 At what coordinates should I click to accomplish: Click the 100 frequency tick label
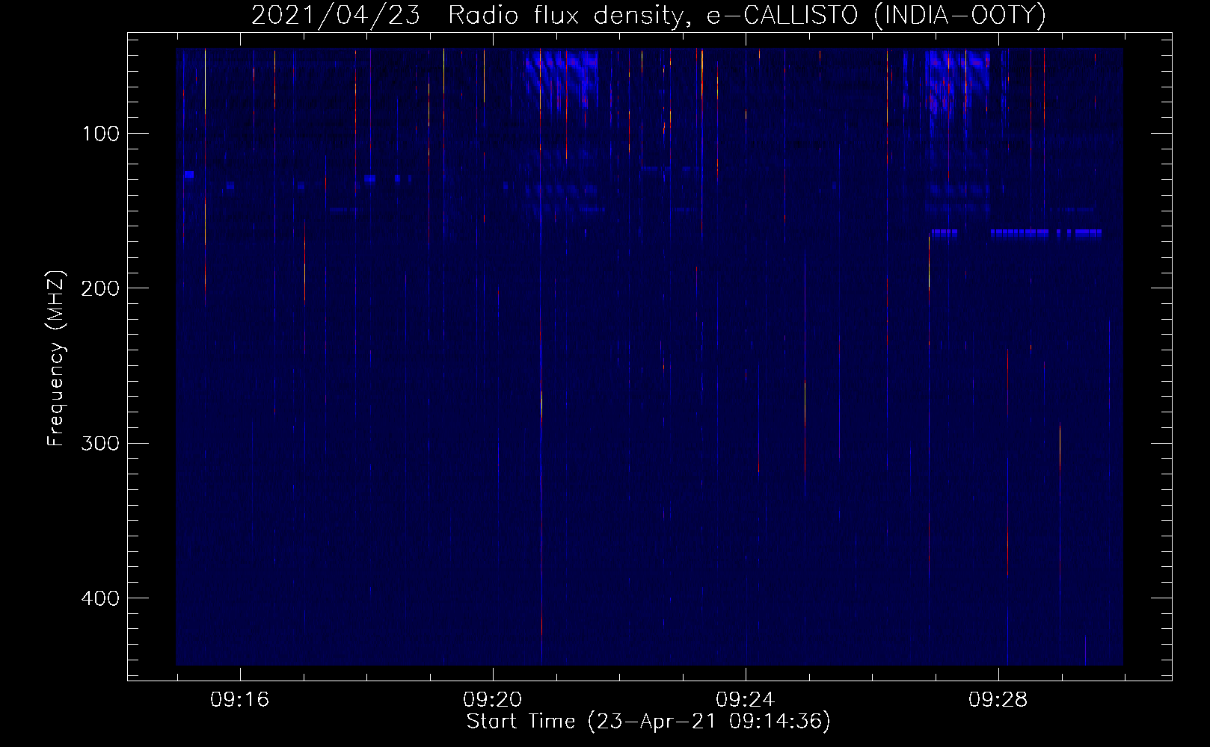coord(101,134)
